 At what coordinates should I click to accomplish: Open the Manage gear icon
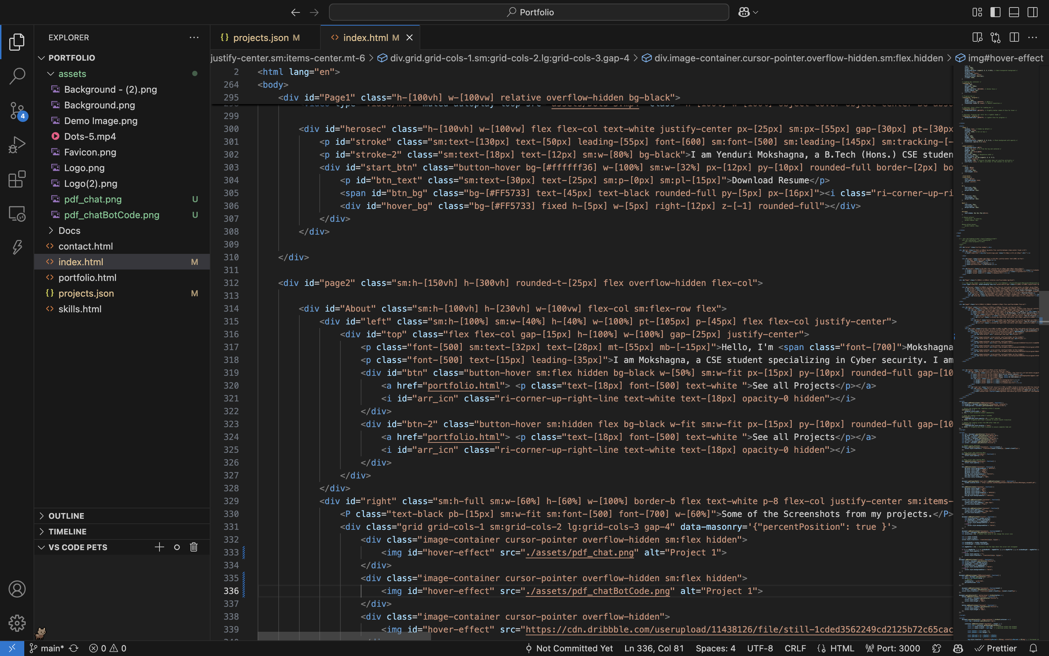(x=16, y=623)
